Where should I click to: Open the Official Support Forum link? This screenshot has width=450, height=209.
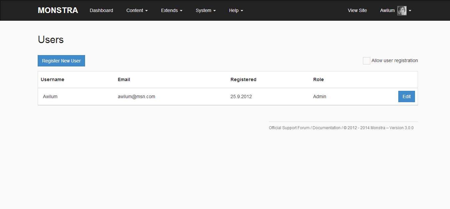click(x=289, y=128)
